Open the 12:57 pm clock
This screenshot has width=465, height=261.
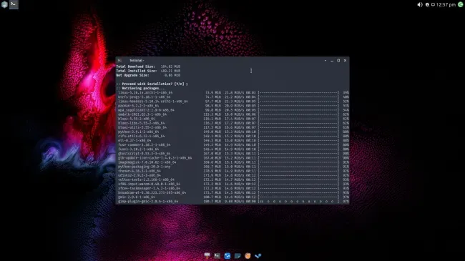[446, 4]
